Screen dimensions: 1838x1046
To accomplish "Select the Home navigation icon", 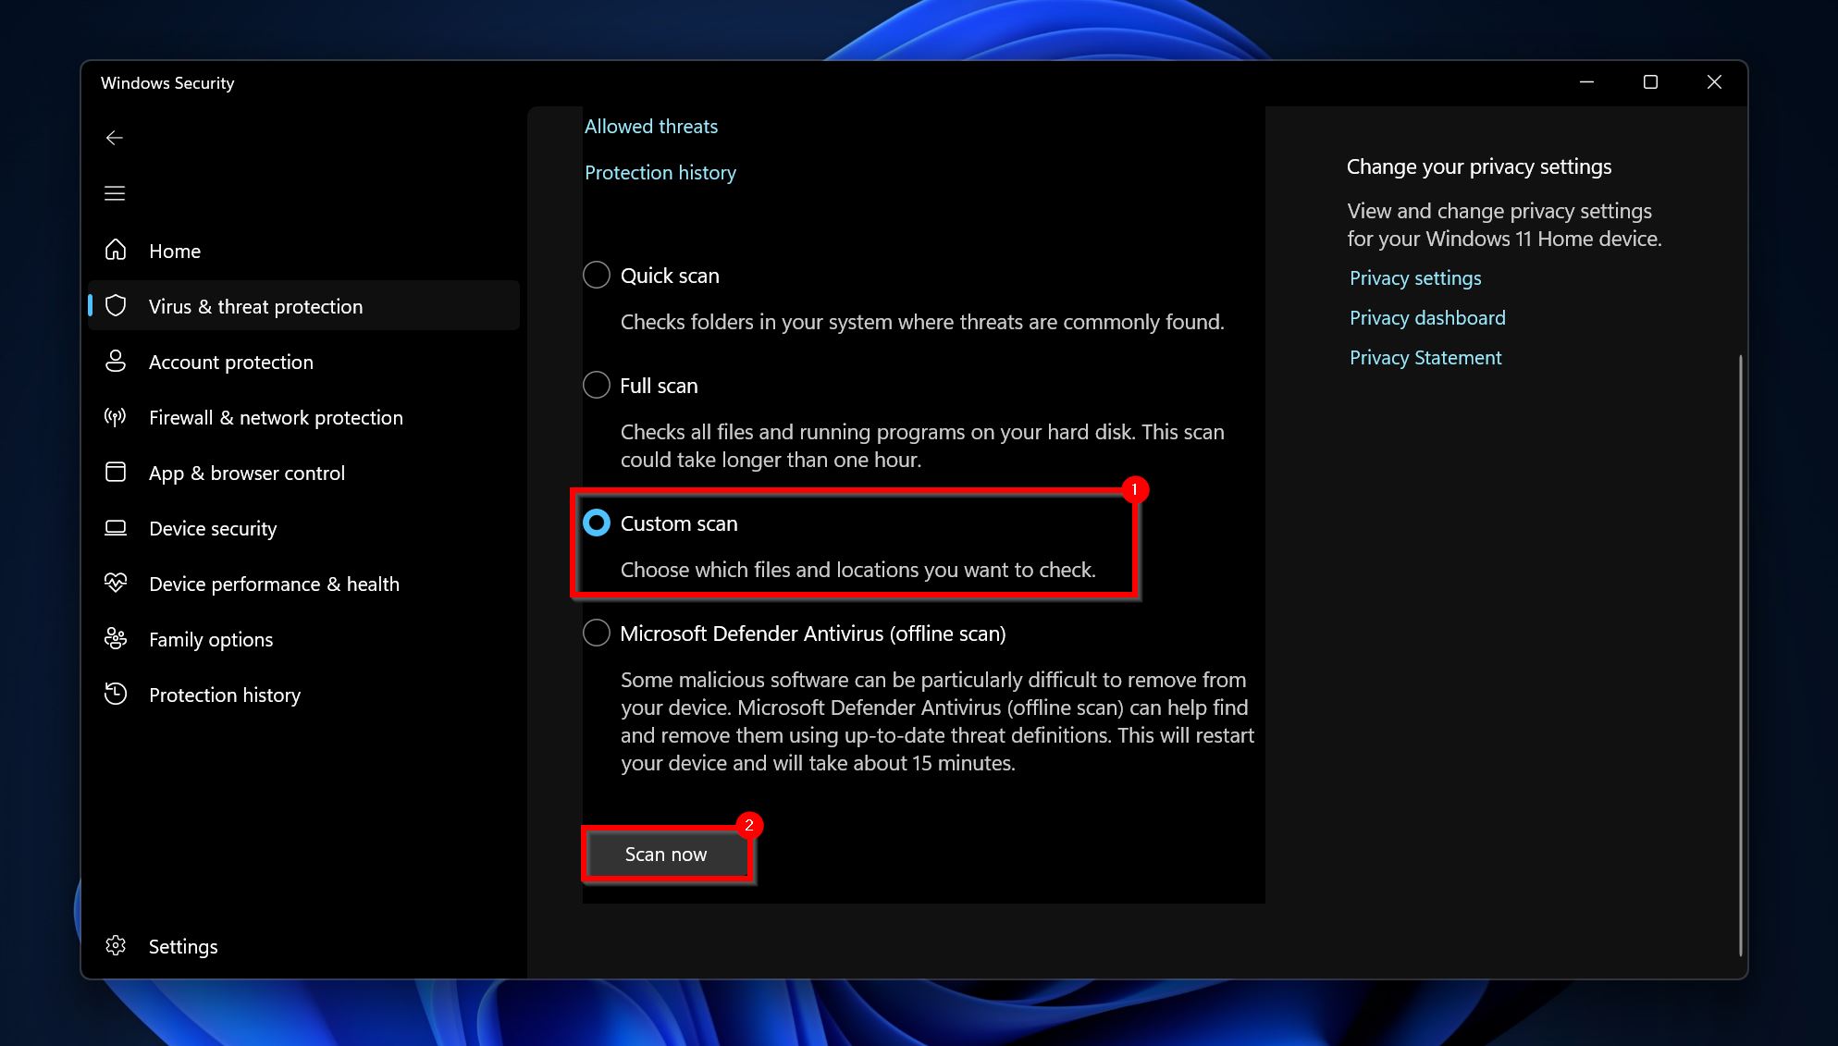I will (x=115, y=250).
